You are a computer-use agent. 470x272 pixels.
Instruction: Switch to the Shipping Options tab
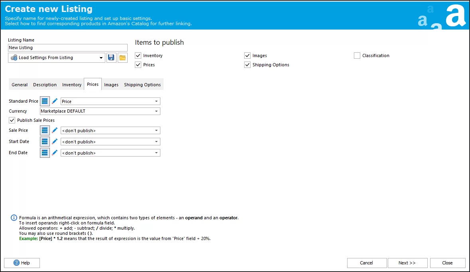click(x=142, y=84)
